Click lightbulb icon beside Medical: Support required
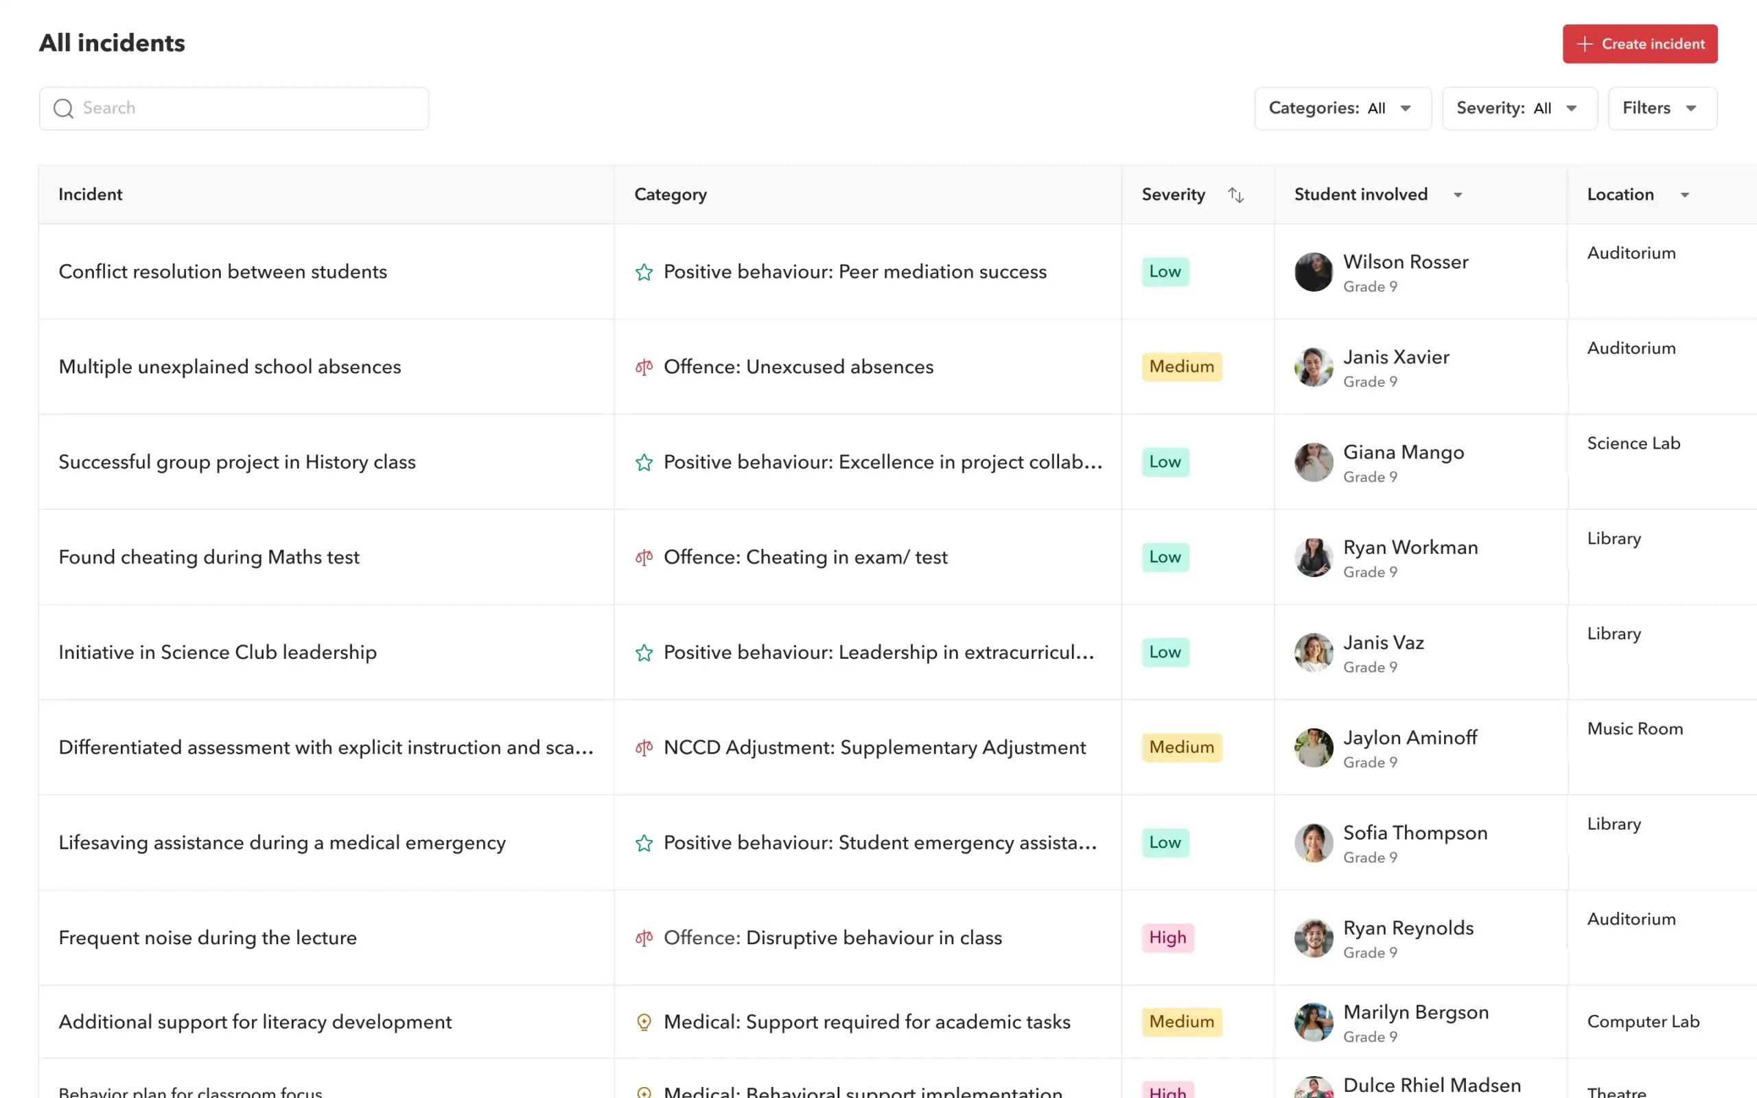 [x=643, y=1022]
